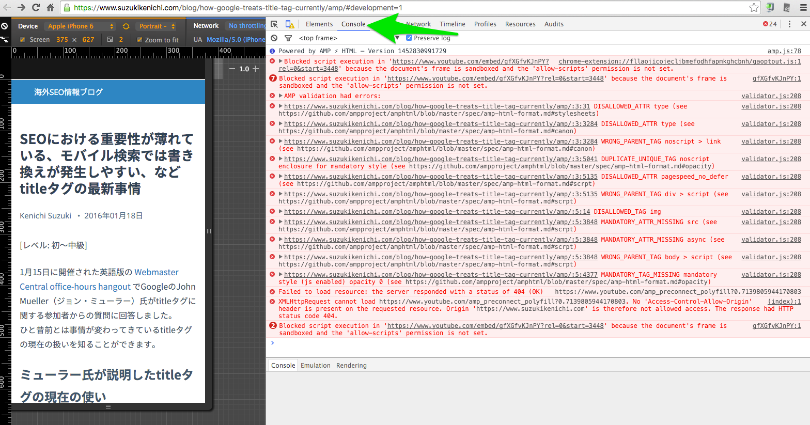The image size is (810, 425).
Task: Toggle device mode icon in DevTools
Action: [x=290, y=24]
